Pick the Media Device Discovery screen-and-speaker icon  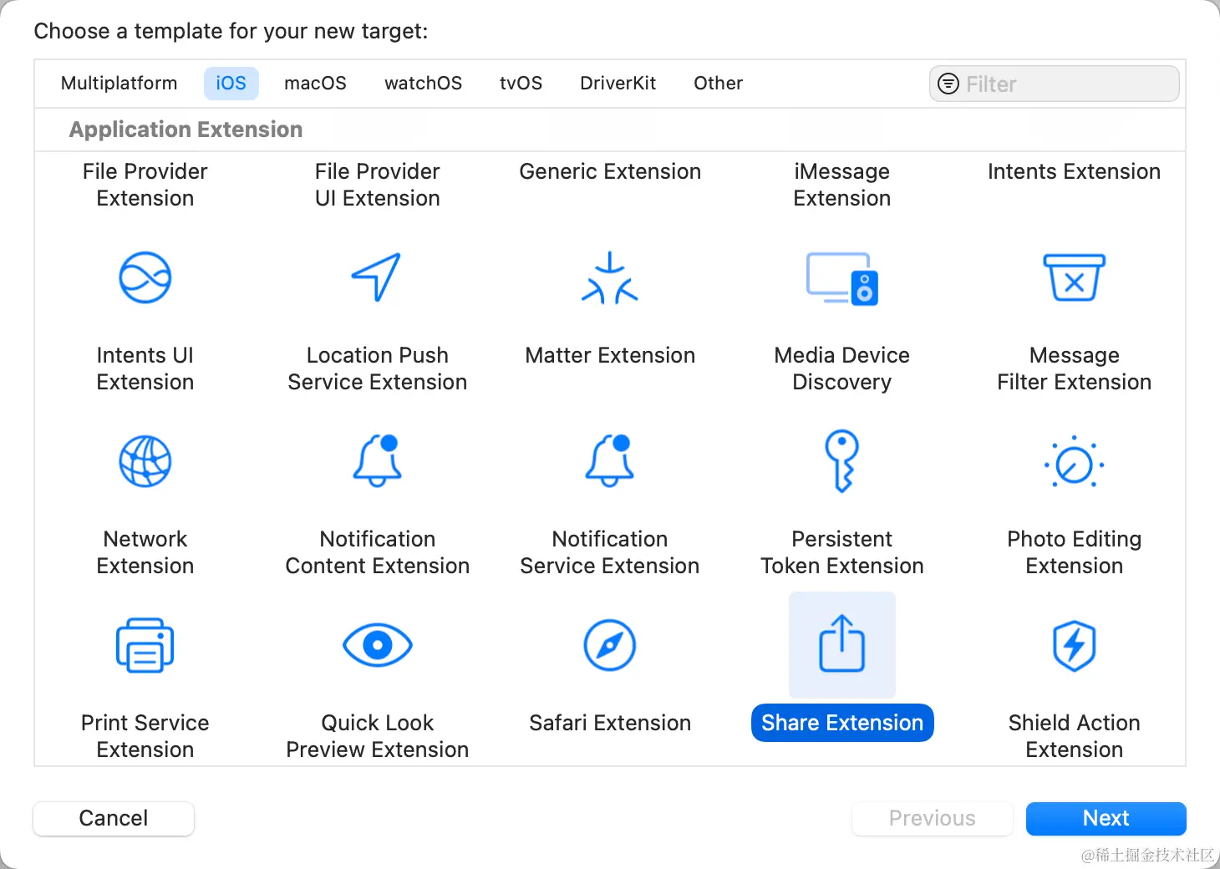[842, 278]
